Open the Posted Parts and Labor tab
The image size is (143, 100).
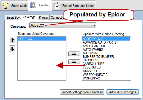74,6
